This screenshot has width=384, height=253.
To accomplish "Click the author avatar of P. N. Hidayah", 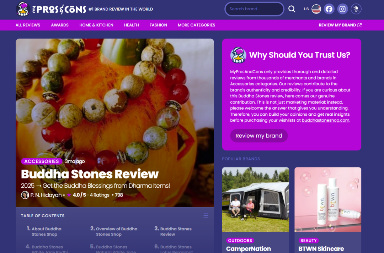I will tap(25, 195).
